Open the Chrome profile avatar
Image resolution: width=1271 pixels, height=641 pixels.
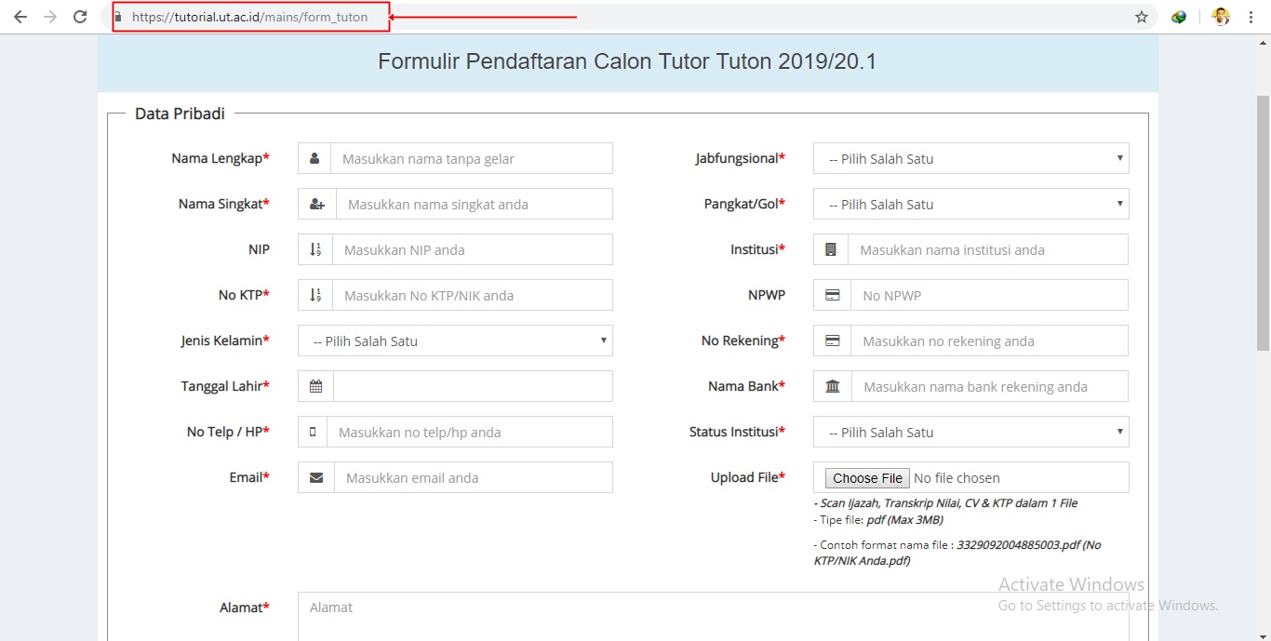(x=1221, y=17)
